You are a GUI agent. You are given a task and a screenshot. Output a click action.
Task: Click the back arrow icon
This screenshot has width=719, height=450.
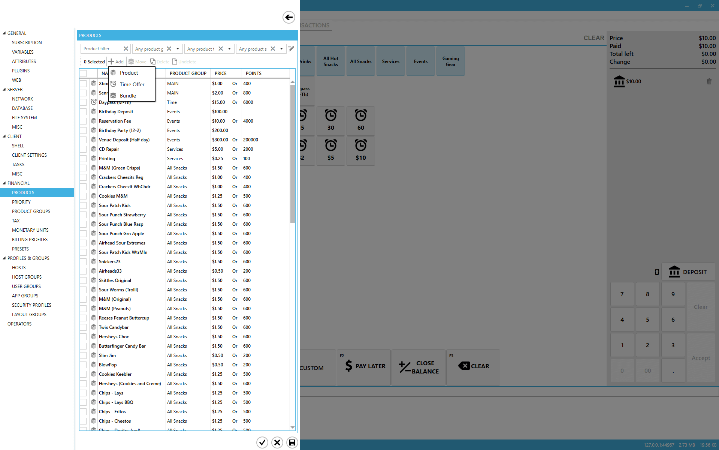pos(288,17)
